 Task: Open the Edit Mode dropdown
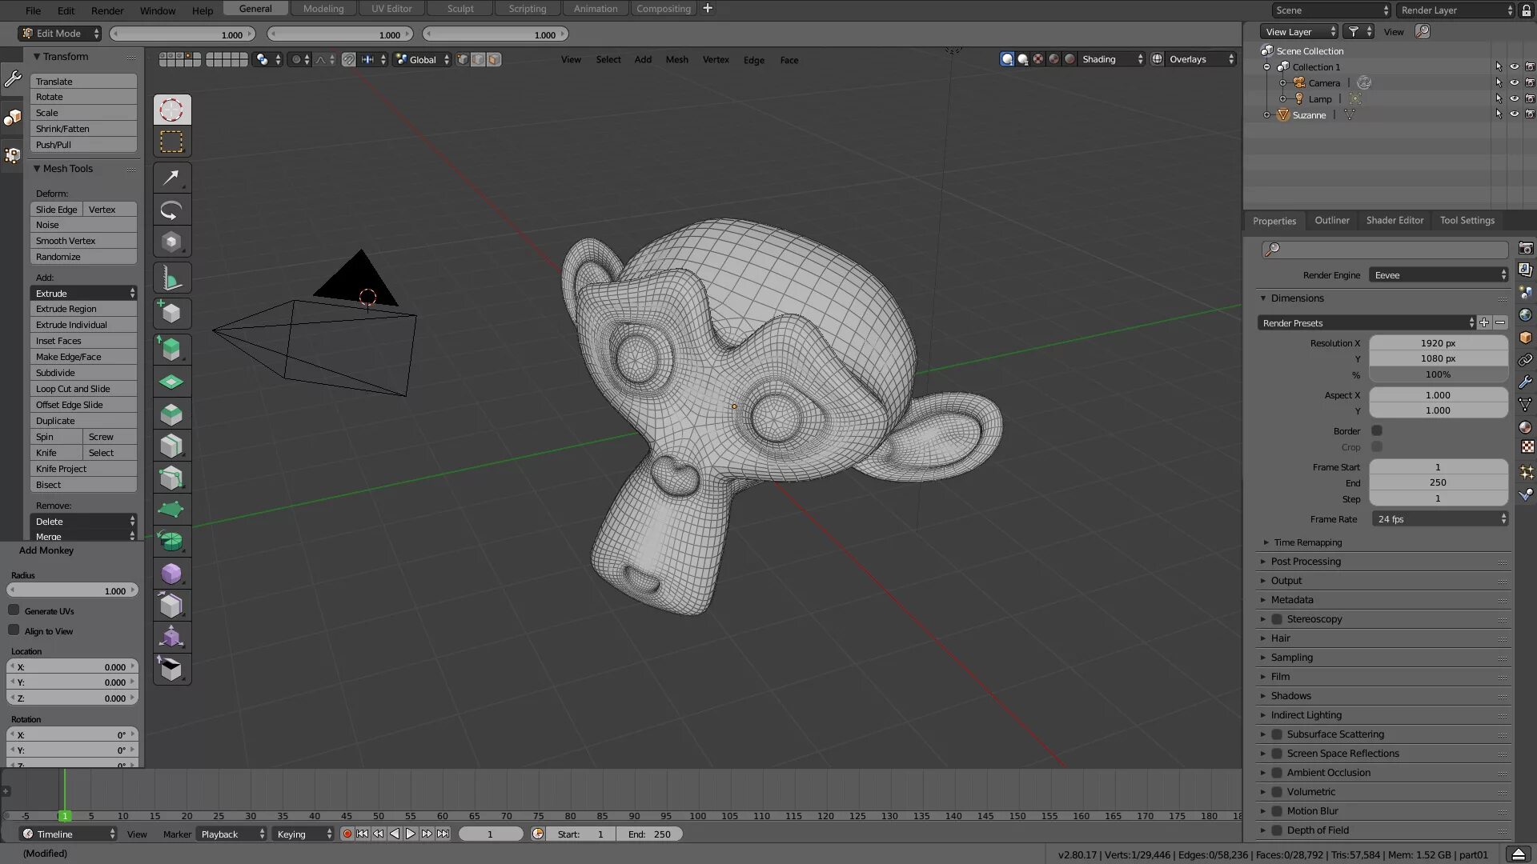[60, 34]
